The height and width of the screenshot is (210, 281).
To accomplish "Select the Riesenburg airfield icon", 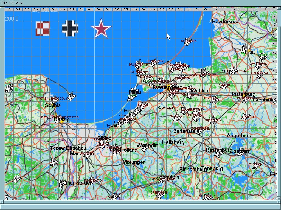I will [93, 180].
